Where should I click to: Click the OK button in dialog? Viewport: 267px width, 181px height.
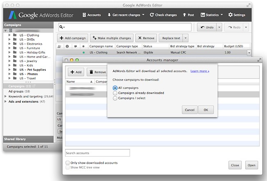(x=206, y=110)
